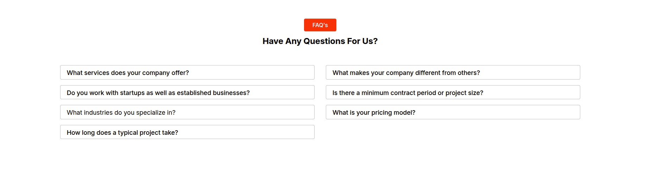
Task: Toggle the startups FAQ accordion row
Action: coord(187,93)
